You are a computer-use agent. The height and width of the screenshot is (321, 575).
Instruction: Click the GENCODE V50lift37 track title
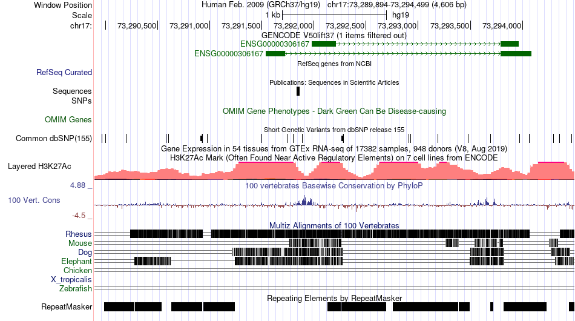334,36
